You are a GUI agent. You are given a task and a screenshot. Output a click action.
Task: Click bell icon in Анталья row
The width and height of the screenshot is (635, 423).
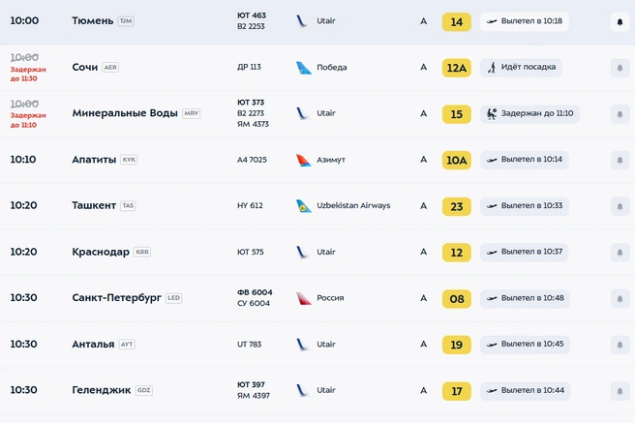[620, 345]
